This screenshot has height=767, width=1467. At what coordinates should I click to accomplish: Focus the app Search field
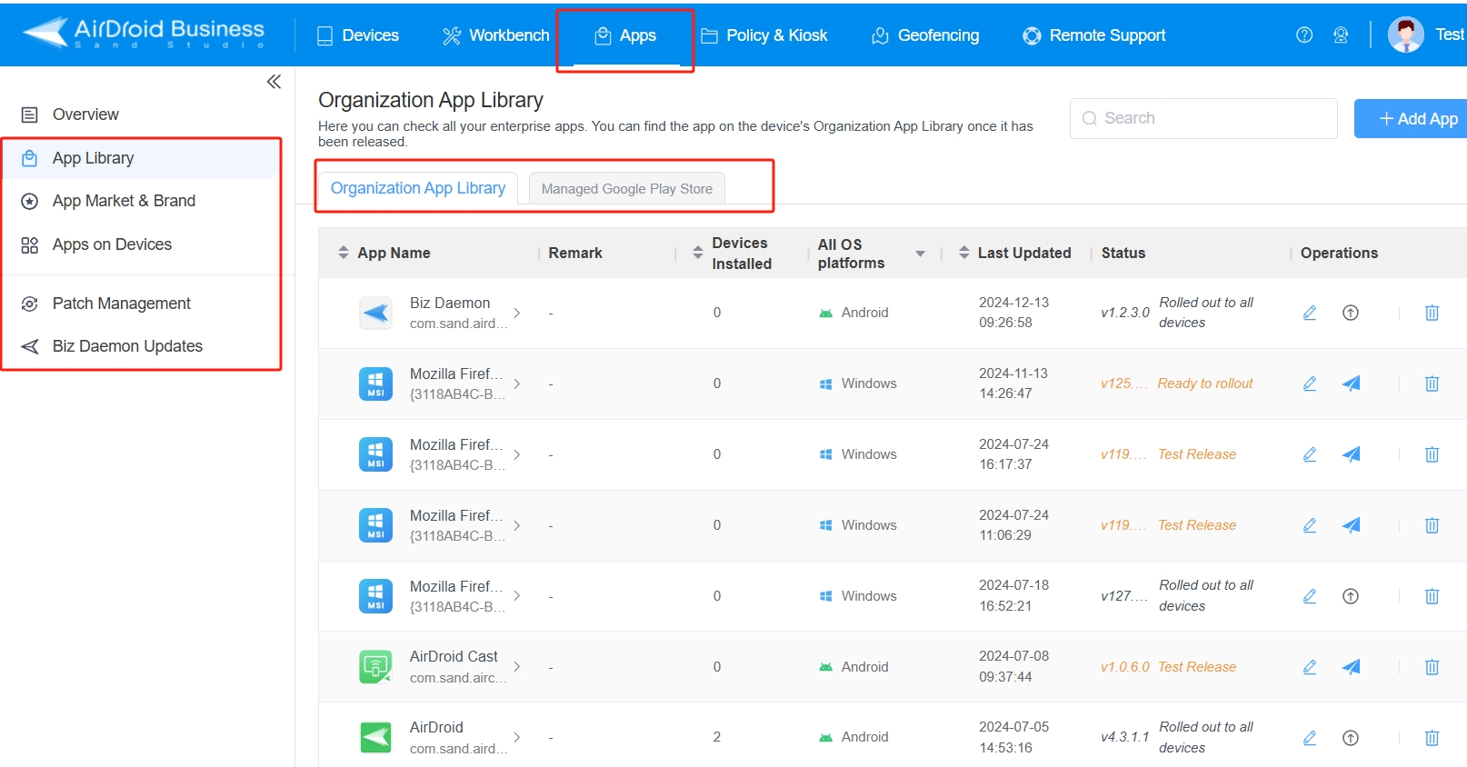[x=1203, y=118]
